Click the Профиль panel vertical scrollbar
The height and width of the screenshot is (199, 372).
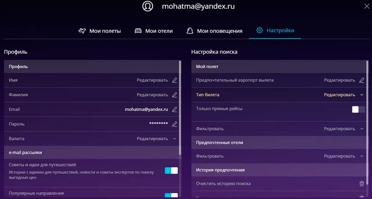(x=180, y=109)
